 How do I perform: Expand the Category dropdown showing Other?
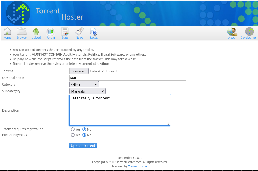(84, 84)
